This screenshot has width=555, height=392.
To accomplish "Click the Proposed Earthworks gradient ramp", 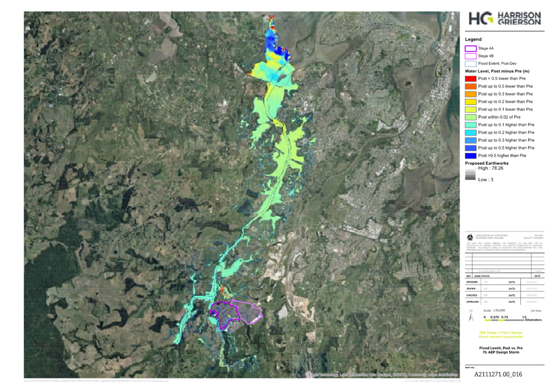I will [x=471, y=174].
